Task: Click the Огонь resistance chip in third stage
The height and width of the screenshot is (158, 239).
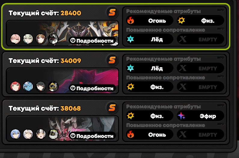Action: [149, 135]
